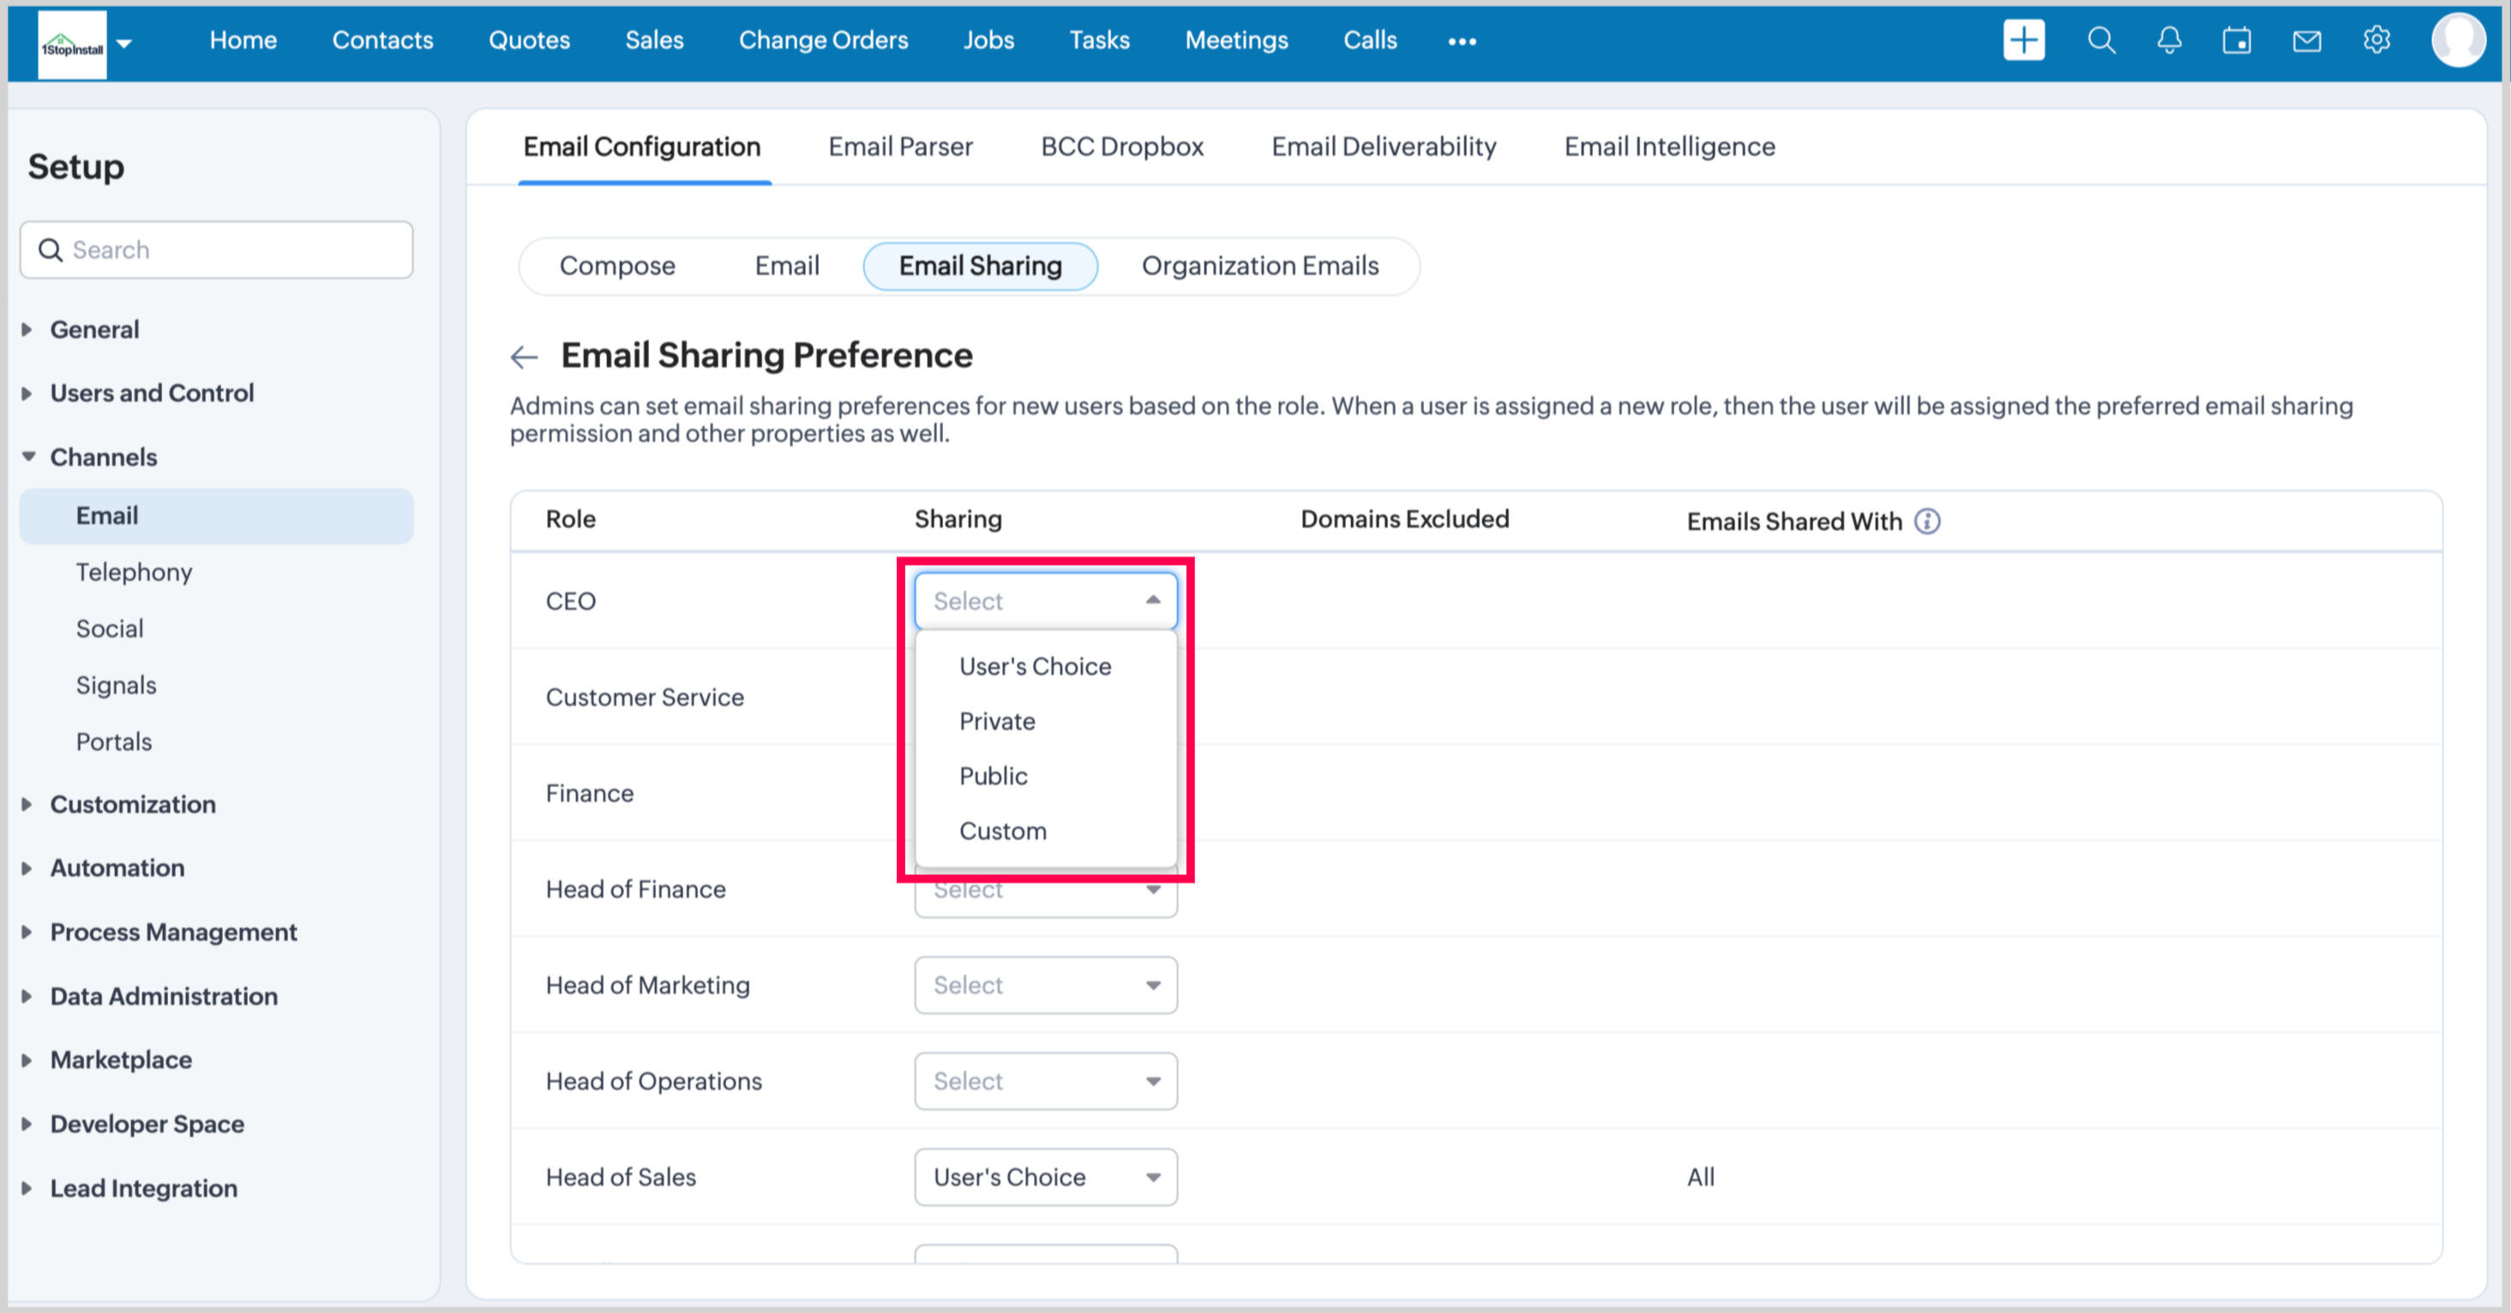Open Head of Marketing sharing dropdown

tap(1045, 986)
